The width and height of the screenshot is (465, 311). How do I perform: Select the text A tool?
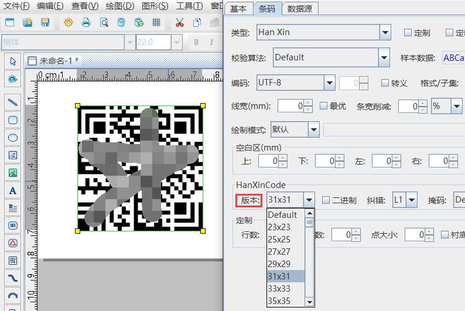[13, 190]
